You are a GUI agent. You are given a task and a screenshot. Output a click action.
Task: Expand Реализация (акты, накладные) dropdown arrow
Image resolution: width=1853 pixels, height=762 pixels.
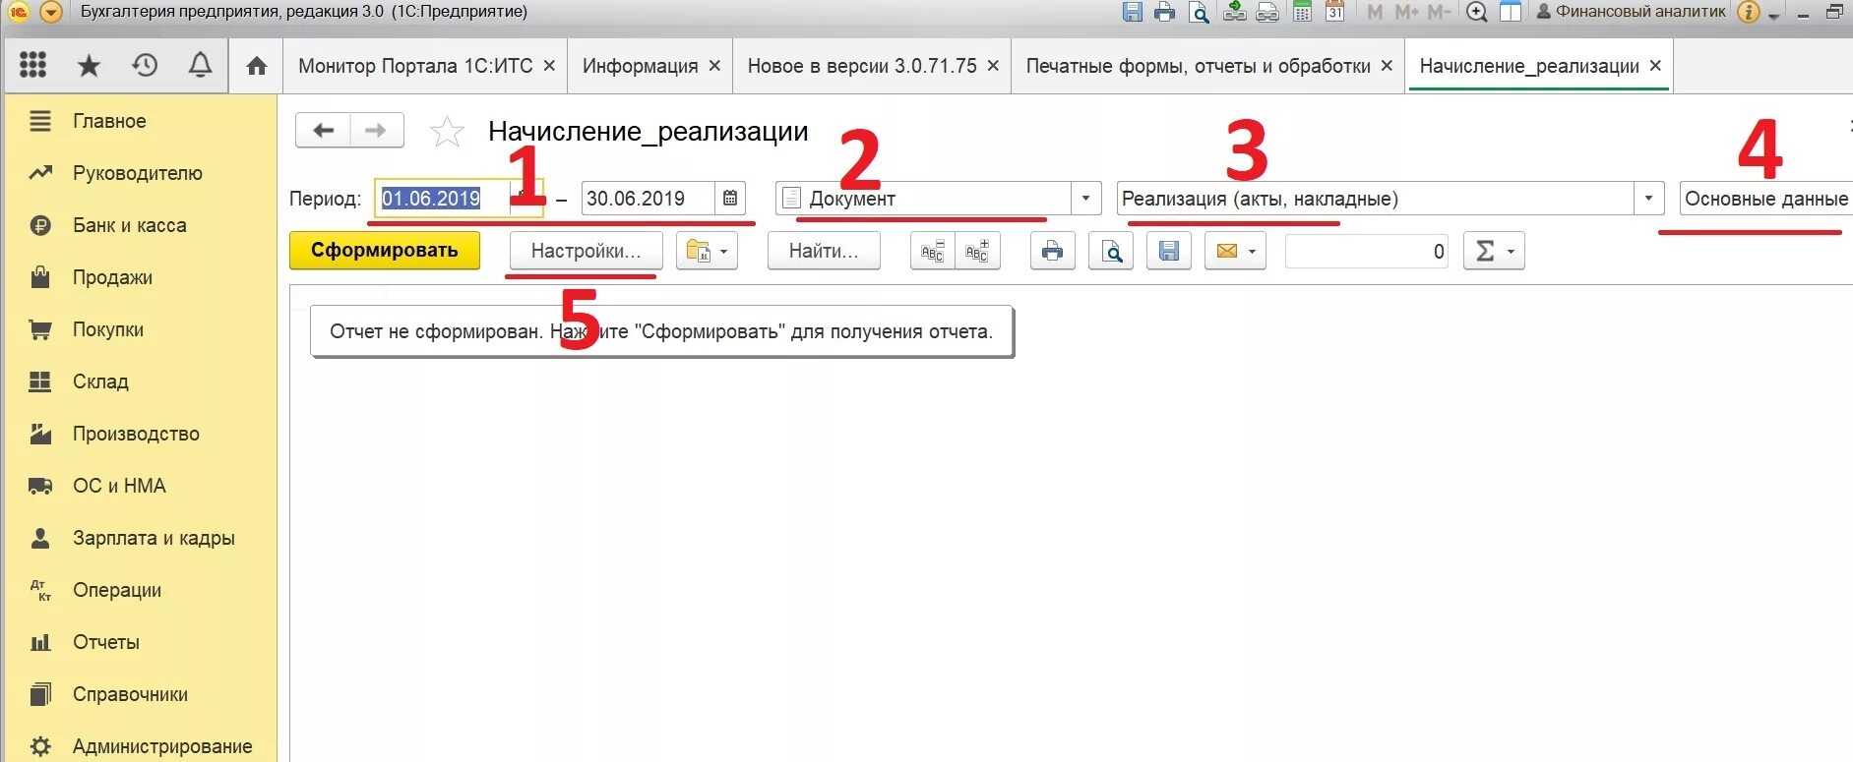1648,198
